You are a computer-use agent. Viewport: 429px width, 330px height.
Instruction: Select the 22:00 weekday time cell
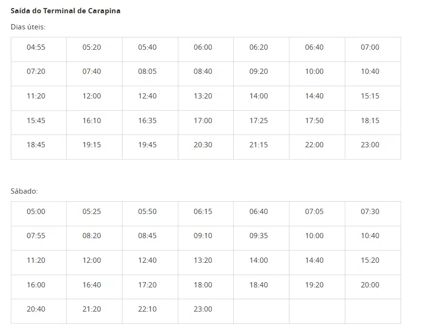pyautogui.click(x=314, y=145)
